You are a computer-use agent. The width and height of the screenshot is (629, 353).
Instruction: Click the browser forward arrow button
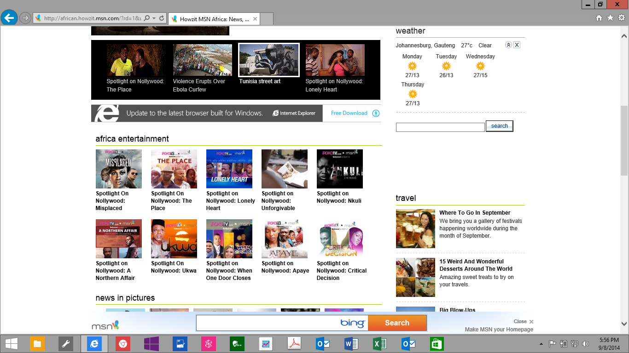pyautogui.click(x=25, y=18)
